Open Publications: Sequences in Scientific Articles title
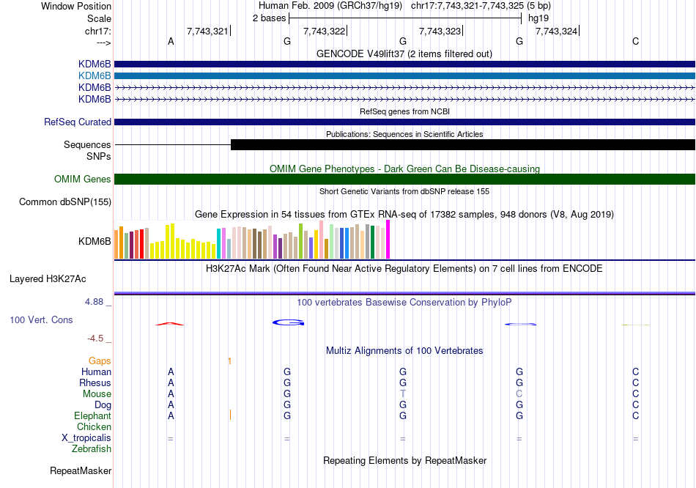Image resolution: width=696 pixels, height=488 pixels. 404,134
